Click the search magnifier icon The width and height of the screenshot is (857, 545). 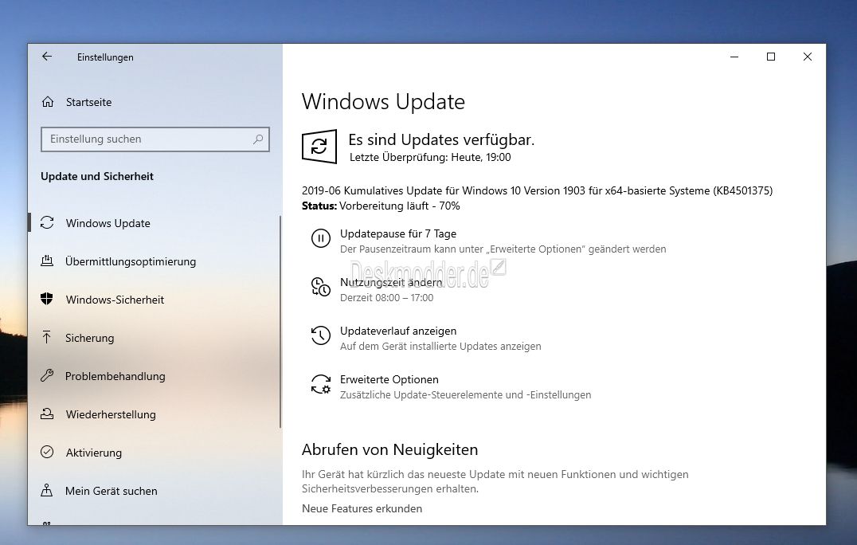(258, 139)
